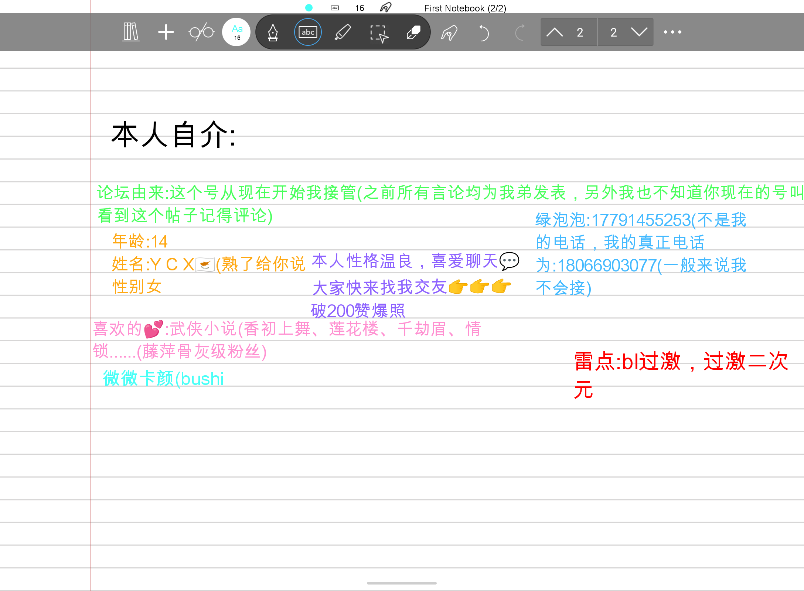804x591 pixels.
Task: Select the selection lasso tool
Action: coord(379,33)
